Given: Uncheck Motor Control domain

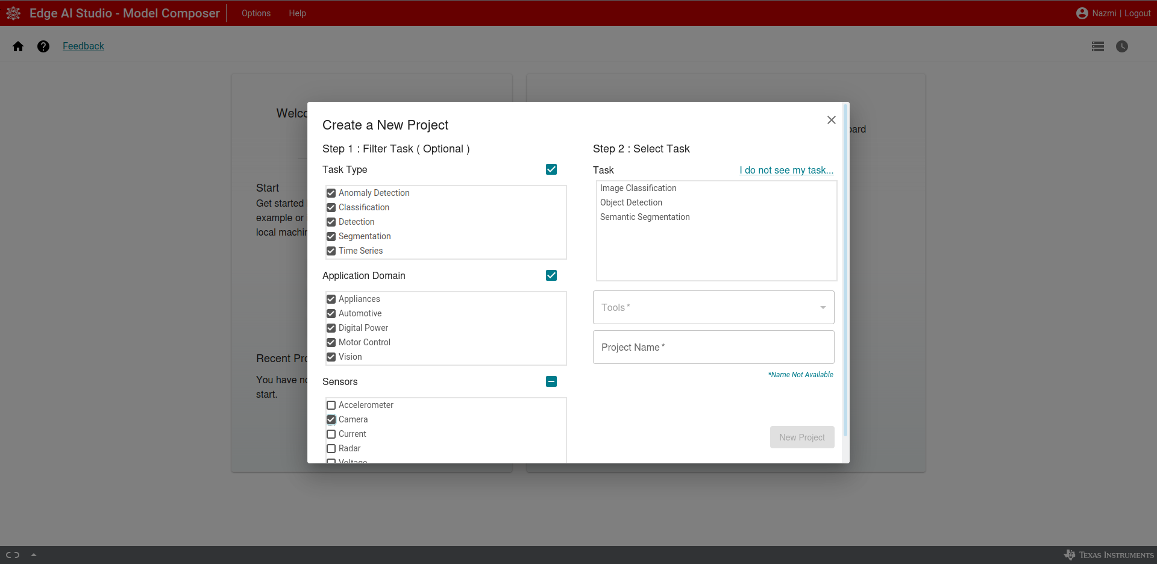Looking at the screenshot, I should click(x=331, y=342).
